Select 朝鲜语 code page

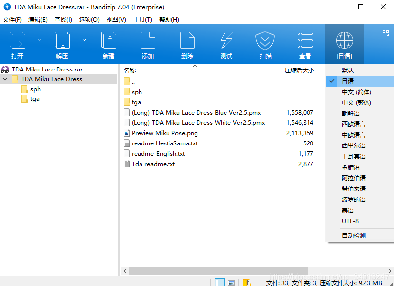(360, 114)
